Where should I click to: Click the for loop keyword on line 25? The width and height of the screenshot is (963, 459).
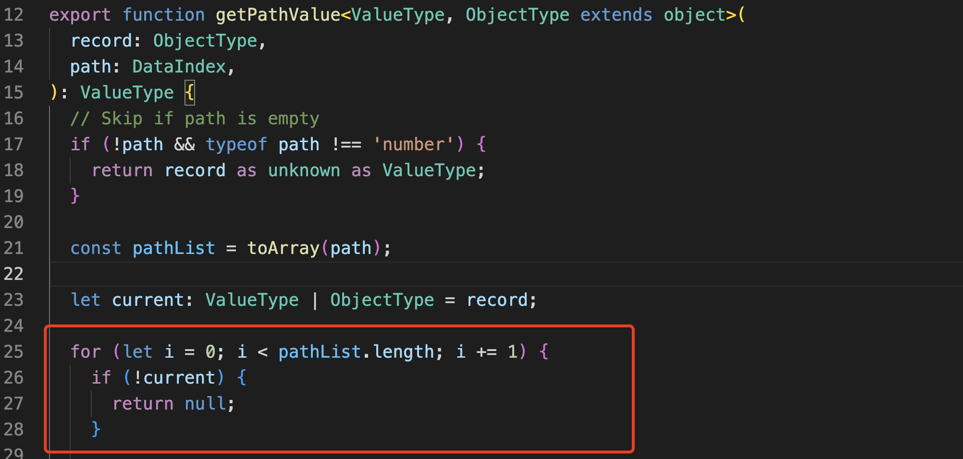[86, 351]
